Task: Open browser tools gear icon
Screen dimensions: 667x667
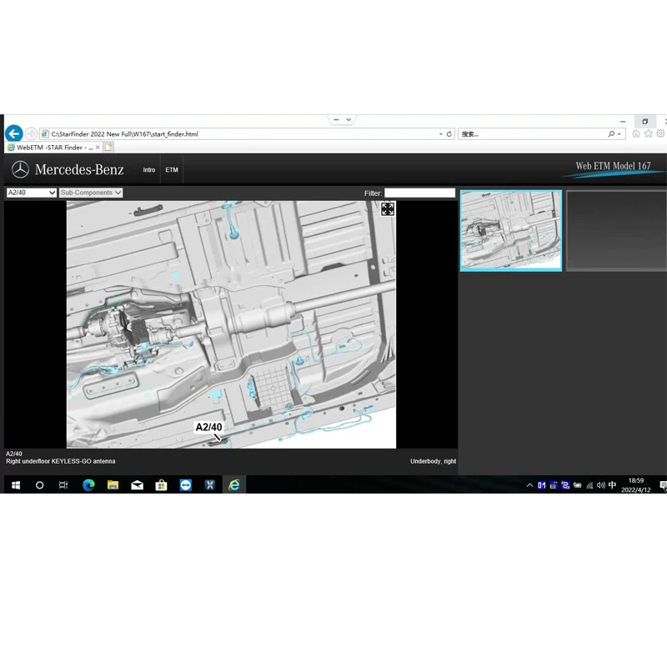Action: pyautogui.click(x=660, y=133)
